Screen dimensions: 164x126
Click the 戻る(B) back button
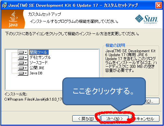pyautogui.click(x=86, y=119)
